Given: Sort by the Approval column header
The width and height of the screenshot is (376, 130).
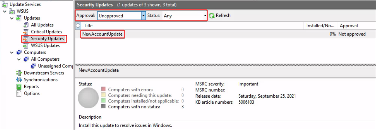Looking at the screenshot, I should 348,26.
